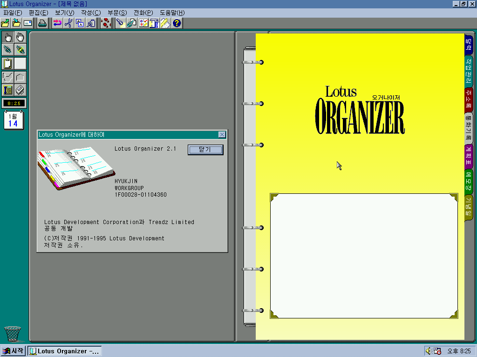Click the scissors cut icon

click(x=68, y=23)
